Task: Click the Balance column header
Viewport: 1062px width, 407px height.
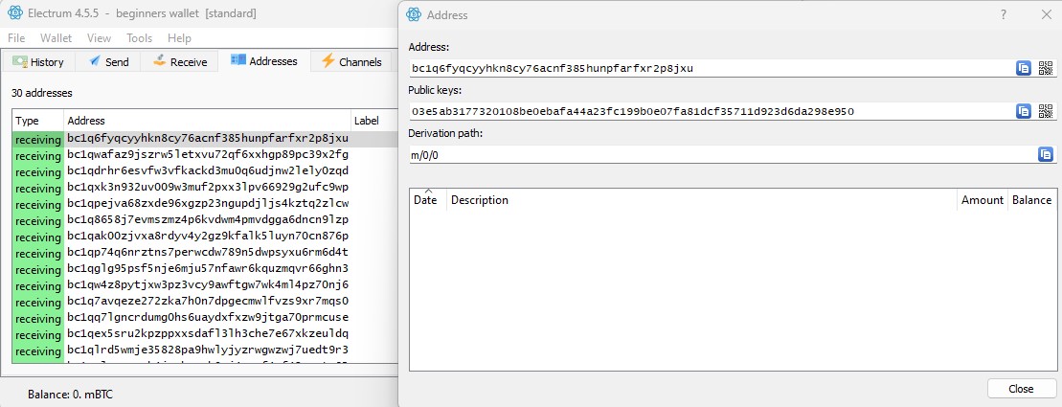Action: [1031, 200]
